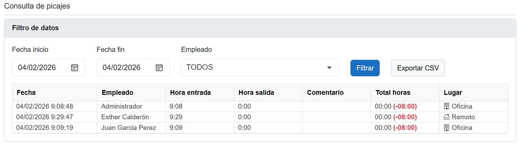Click the Hora entrada column header
The height and width of the screenshot is (145, 520).
[190, 92]
